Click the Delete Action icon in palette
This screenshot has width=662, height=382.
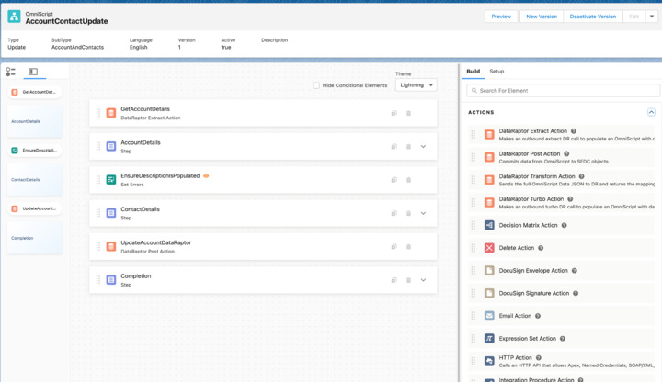click(x=489, y=248)
